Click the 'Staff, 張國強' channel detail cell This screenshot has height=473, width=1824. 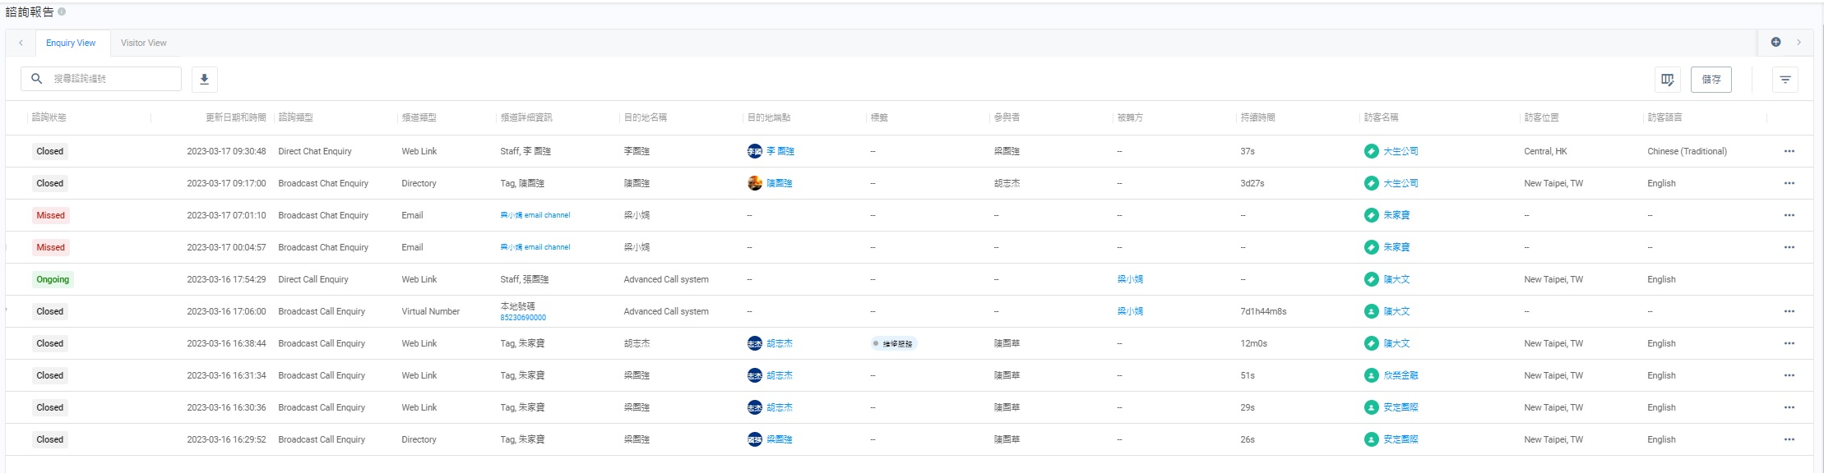524,279
